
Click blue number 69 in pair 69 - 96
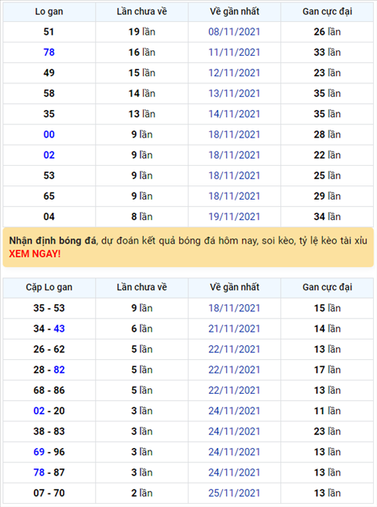coord(38,452)
